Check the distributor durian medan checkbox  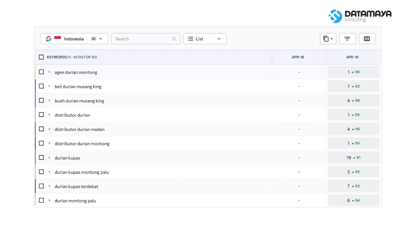(x=41, y=129)
